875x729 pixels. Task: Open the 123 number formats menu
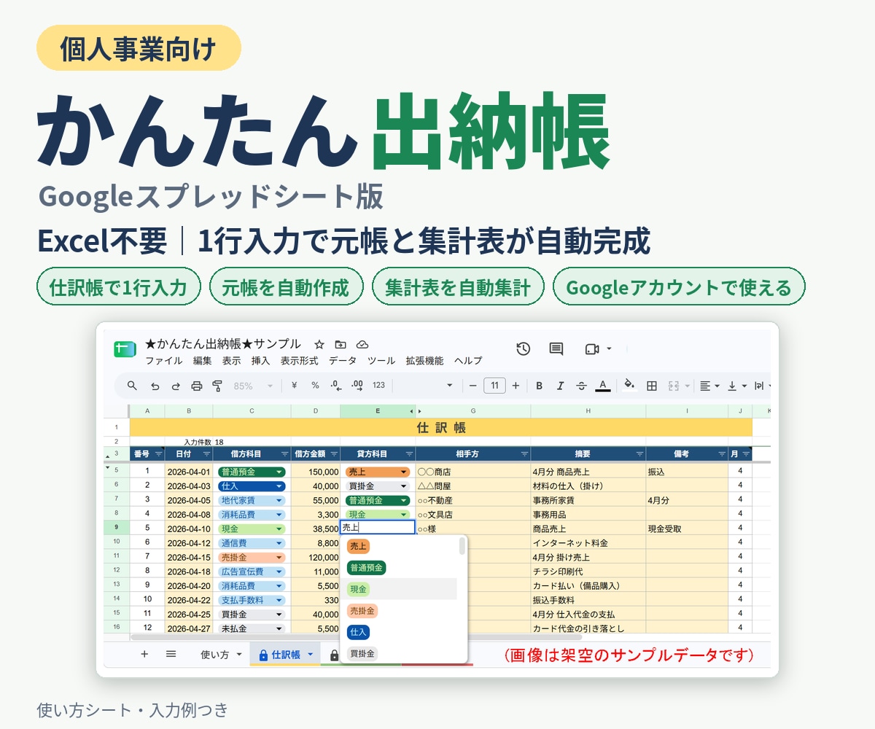point(378,386)
